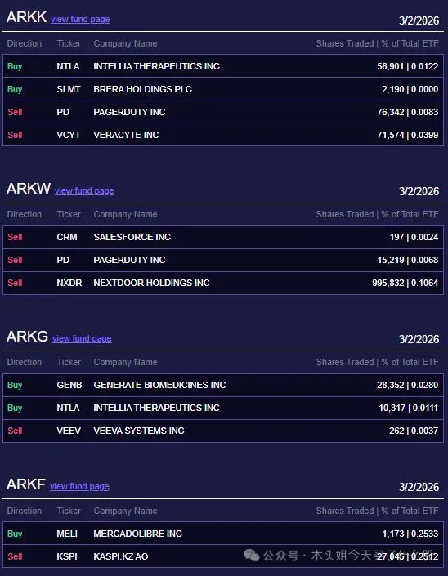This screenshot has height=576, width=448.
Task: Select the CRM Salesforce Sell row
Action: pos(223,237)
